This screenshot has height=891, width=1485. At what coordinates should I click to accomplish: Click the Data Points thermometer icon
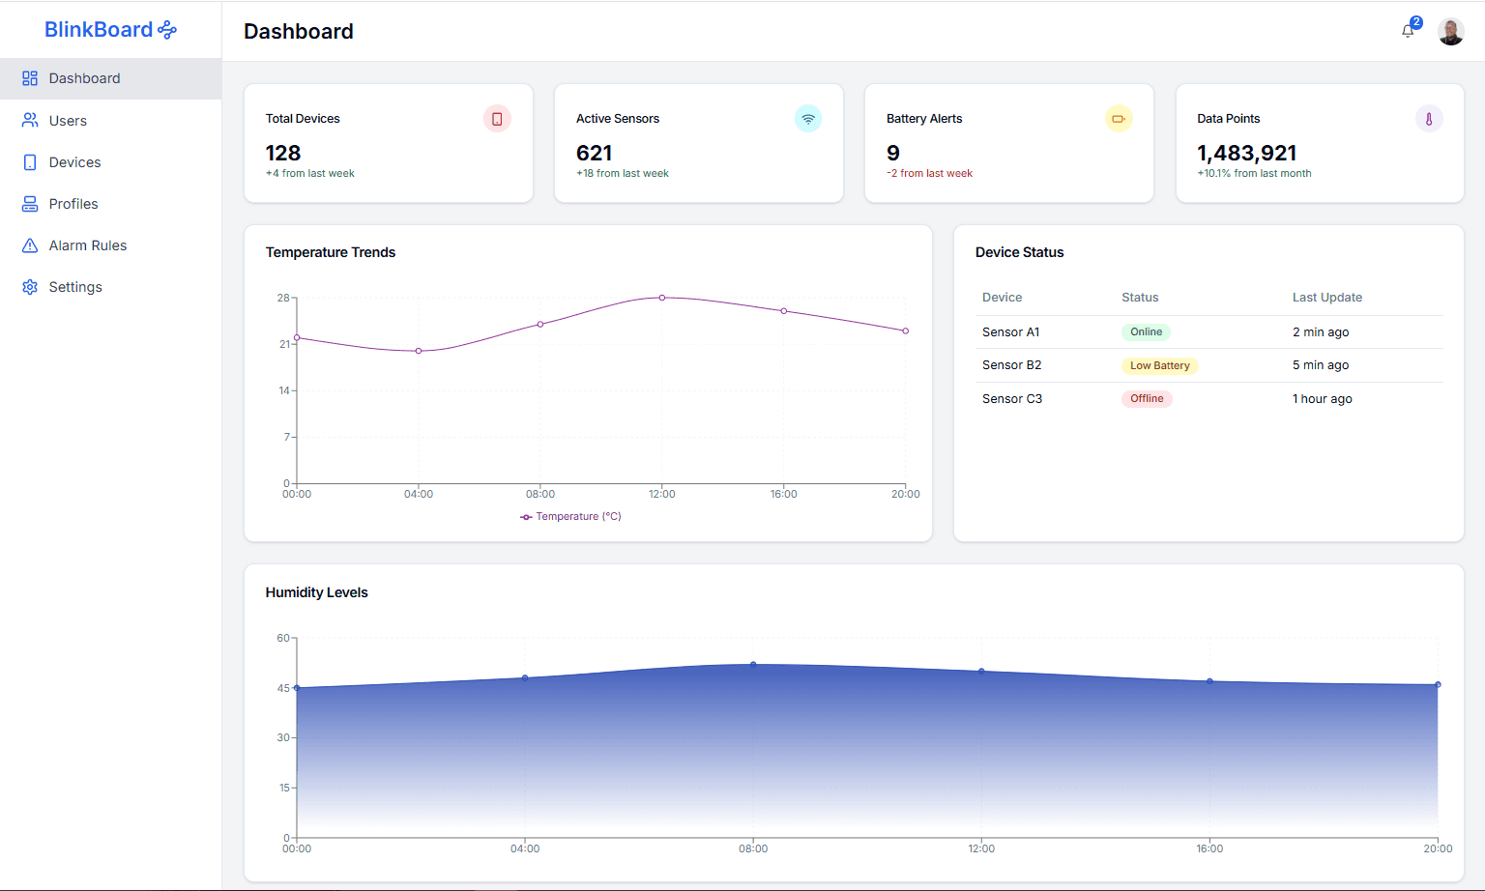[1429, 119]
